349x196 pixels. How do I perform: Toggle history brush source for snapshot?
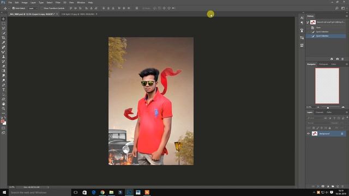308,22
